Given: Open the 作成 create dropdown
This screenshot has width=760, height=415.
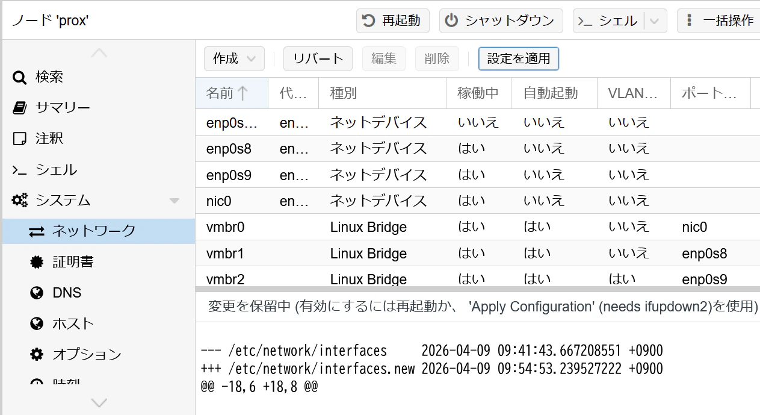Looking at the screenshot, I should [x=234, y=58].
